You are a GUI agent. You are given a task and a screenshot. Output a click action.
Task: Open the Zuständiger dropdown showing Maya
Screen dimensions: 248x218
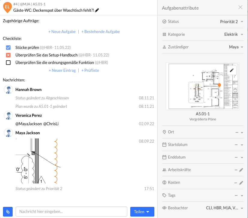pos(236,47)
